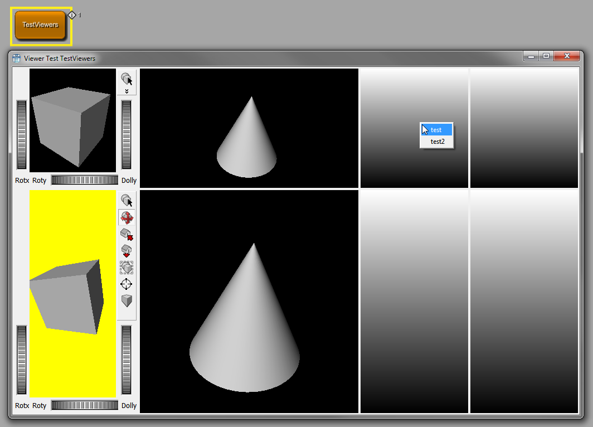
Task: Click the cube in the yellow viewport
Action: tap(67, 295)
